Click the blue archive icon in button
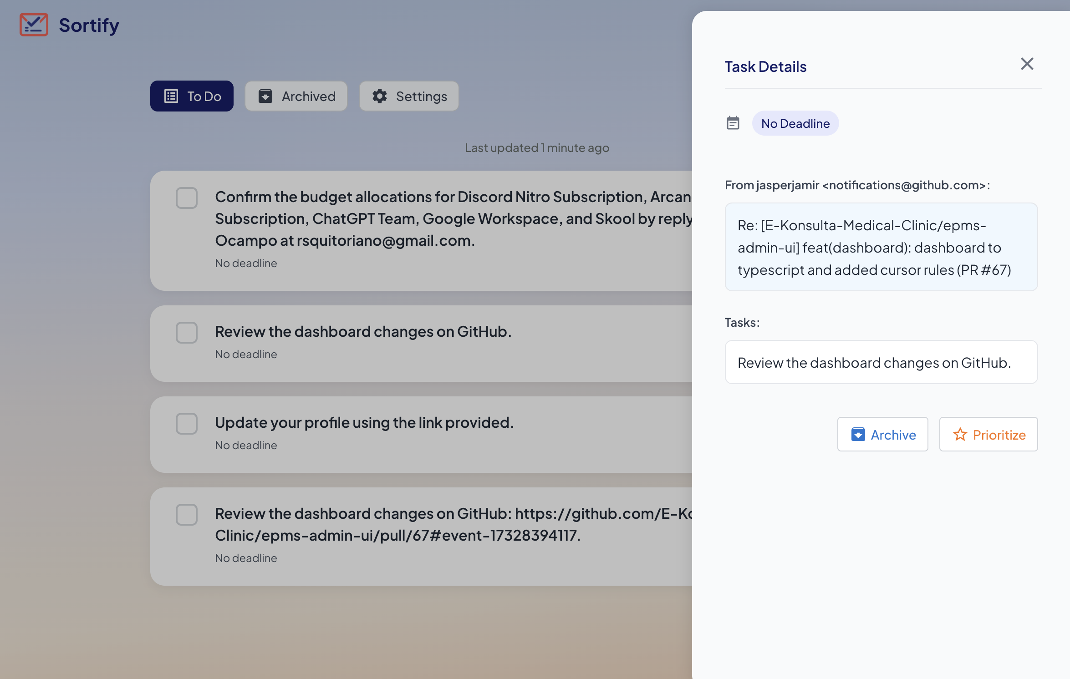 tap(858, 435)
